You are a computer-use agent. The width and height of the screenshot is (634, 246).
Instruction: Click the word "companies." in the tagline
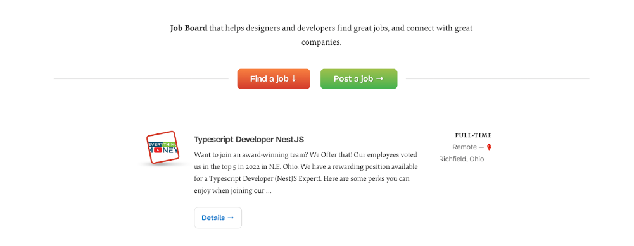click(322, 42)
